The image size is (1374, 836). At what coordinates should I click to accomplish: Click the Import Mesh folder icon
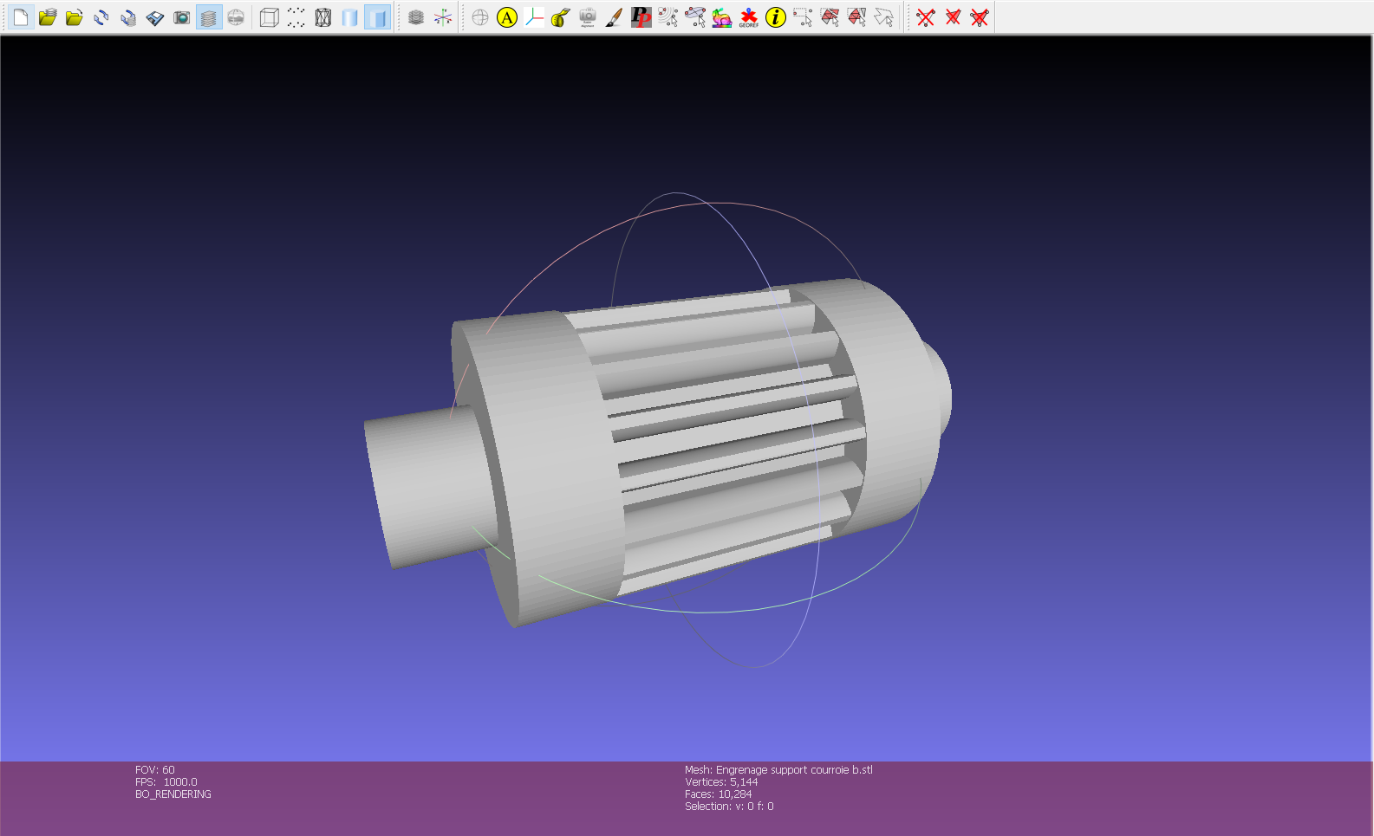pos(75,17)
